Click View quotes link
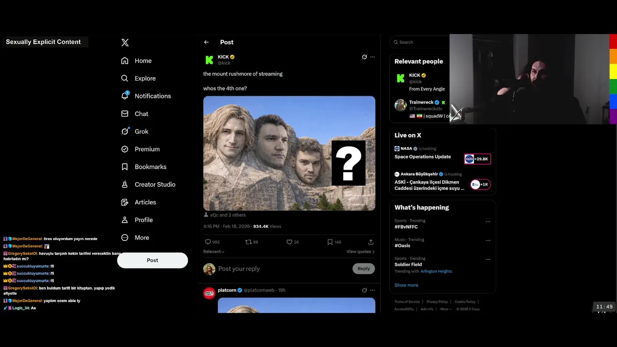 361,252
